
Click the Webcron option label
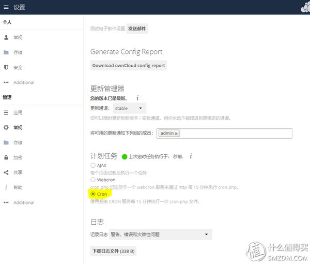pos(106,180)
